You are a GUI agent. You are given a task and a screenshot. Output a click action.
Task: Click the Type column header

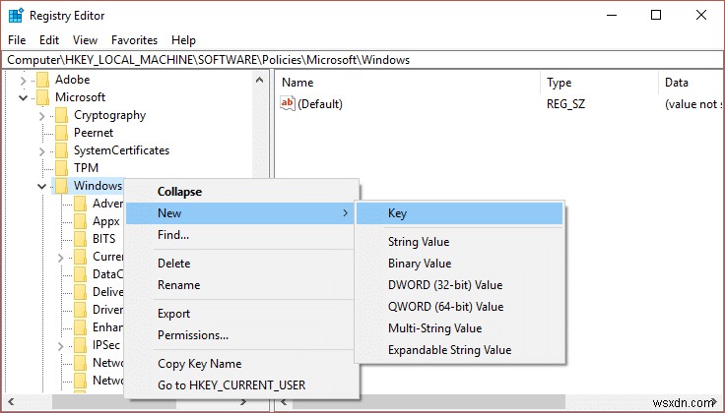600,83
